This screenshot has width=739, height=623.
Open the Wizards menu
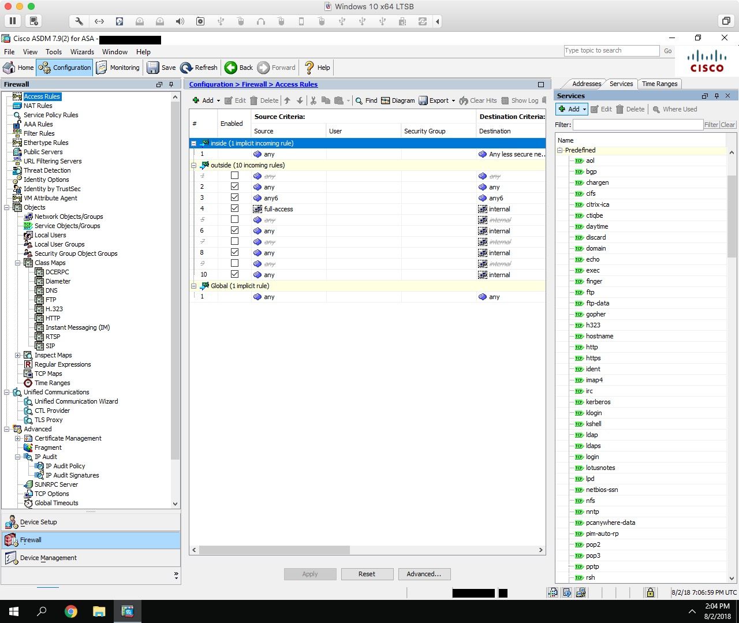click(x=82, y=51)
